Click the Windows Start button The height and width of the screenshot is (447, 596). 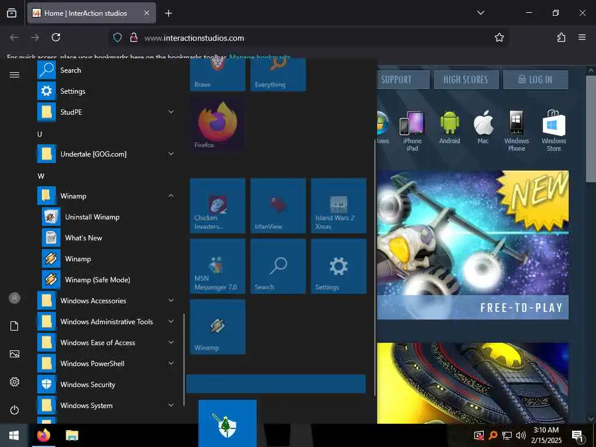pos(14,435)
